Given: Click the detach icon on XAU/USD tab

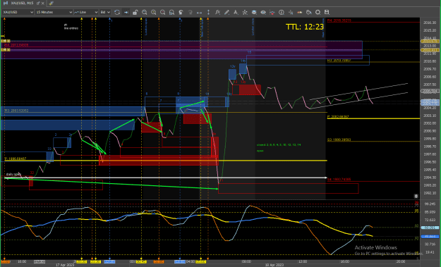Looking at the screenshot, I should pyautogui.click(x=38, y=4).
